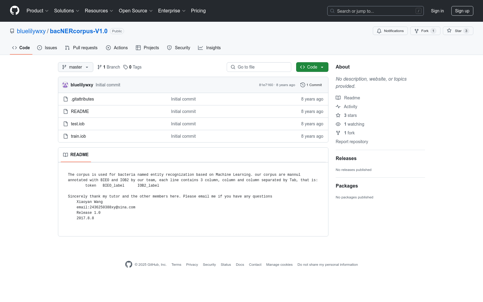Click the Terms footer link
Viewport: 483px width, 302px height.
click(176, 265)
